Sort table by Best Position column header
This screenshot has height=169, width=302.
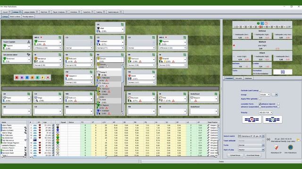pyautogui.click(x=213, y=122)
